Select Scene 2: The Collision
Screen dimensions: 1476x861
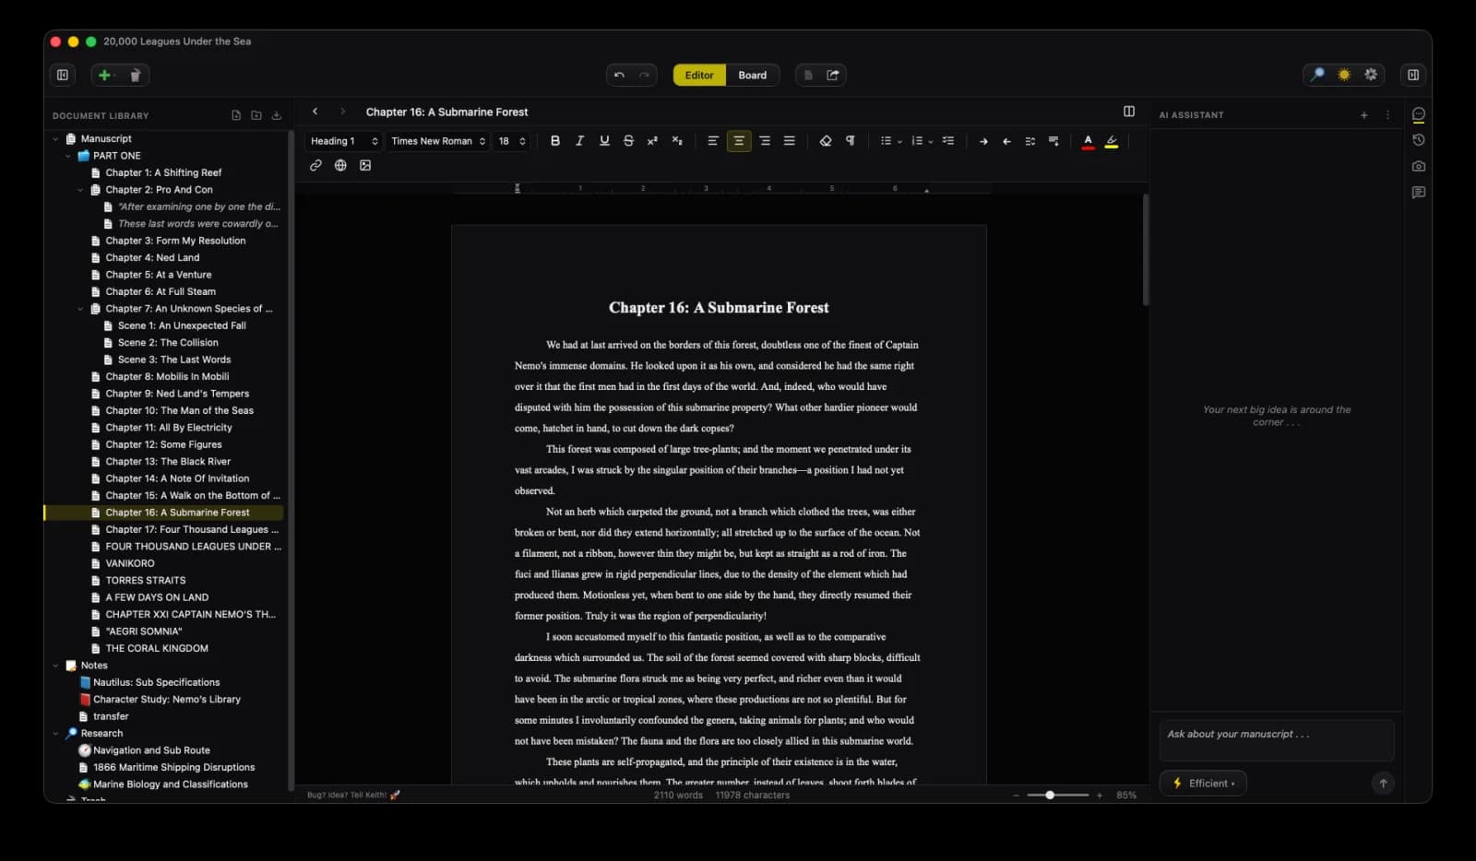(x=168, y=343)
